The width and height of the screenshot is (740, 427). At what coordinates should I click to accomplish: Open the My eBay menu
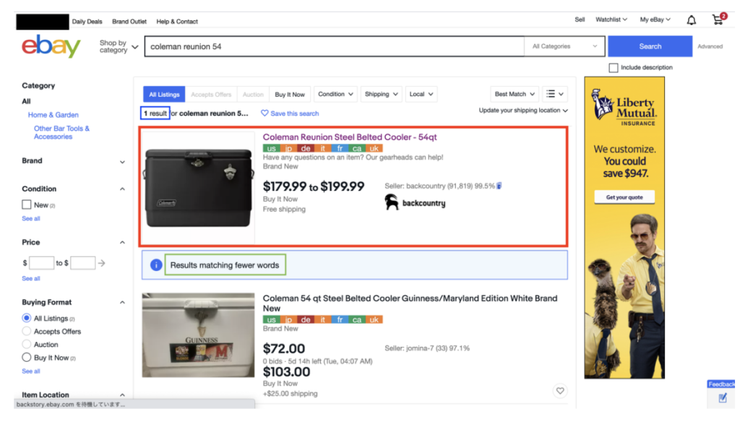click(x=655, y=20)
